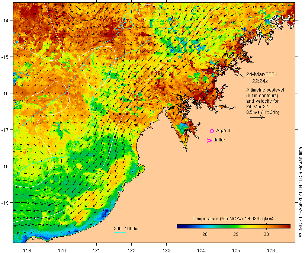Screen dimensions: 305x253
Task: Click the -17 latitude axis label
Action: pos(4,129)
